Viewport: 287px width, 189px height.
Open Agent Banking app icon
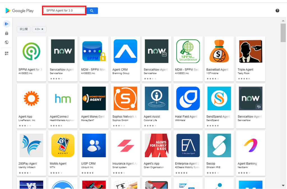point(251,145)
